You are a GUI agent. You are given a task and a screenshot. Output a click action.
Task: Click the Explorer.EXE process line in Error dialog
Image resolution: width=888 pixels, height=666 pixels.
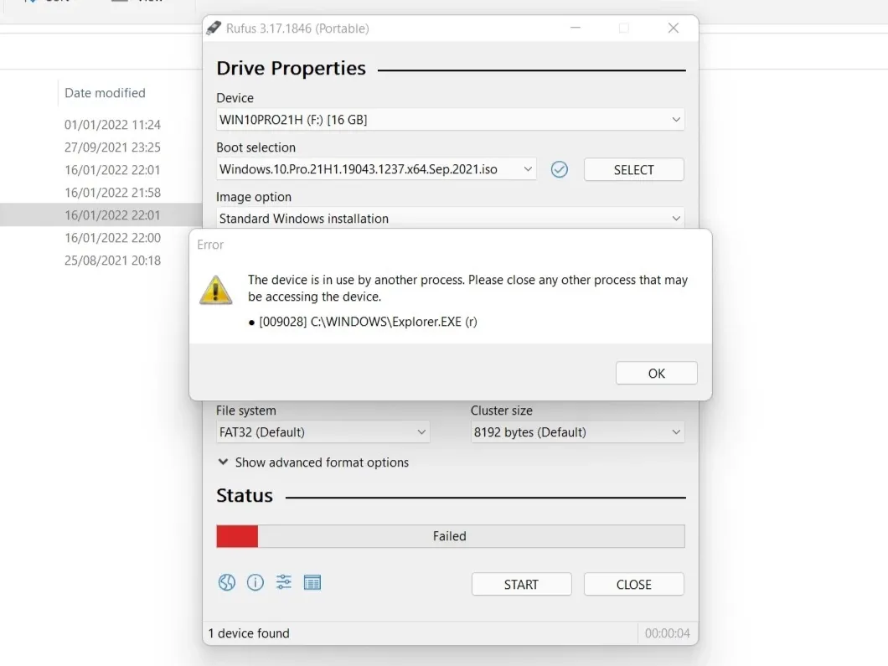pos(363,322)
